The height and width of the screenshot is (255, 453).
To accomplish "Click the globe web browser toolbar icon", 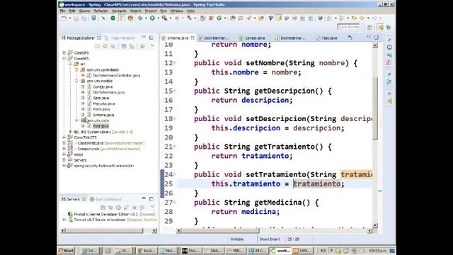I will (320, 18).
